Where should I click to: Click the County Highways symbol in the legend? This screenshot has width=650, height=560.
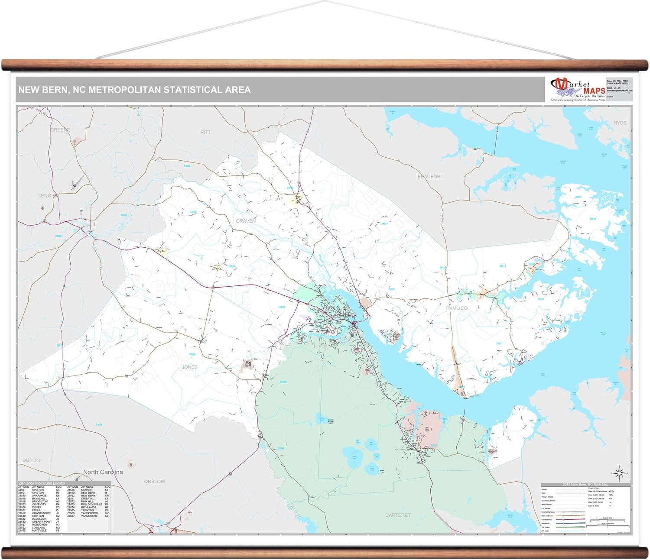coord(563,512)
